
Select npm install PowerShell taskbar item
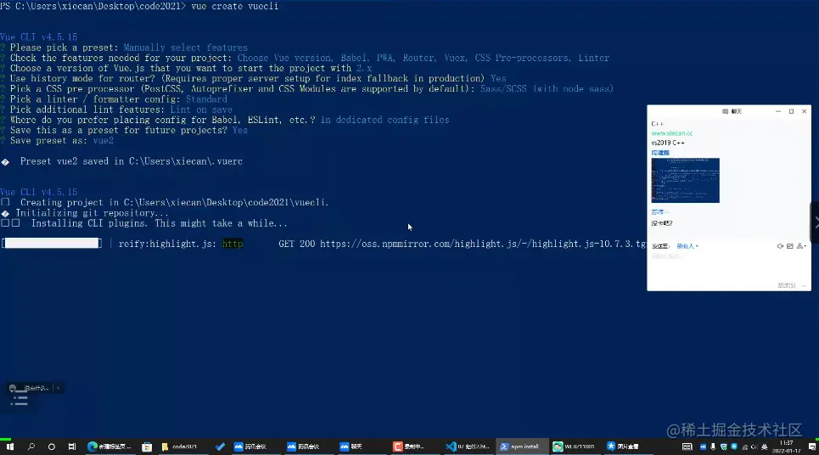[x=520, y=447]
